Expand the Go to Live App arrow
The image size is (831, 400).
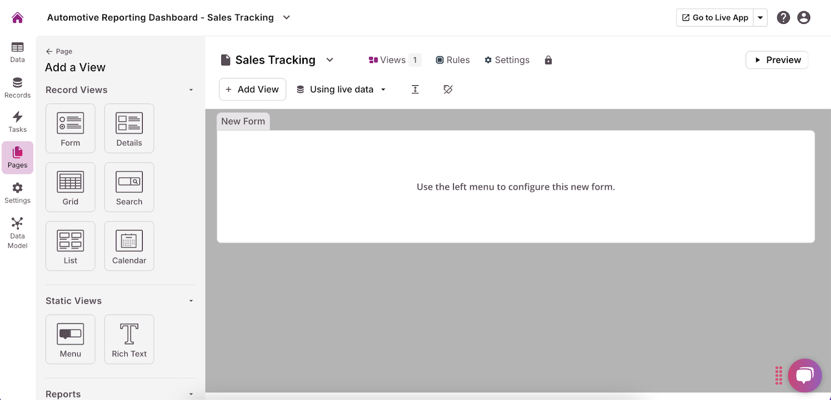tap(760, 18)
